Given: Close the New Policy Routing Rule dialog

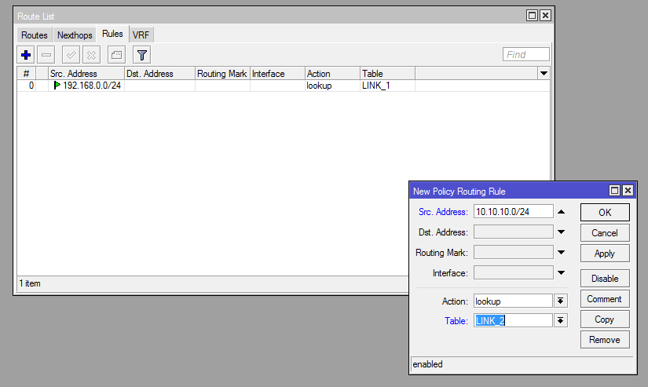Looking at the screenshot, I should pos(628,191).
